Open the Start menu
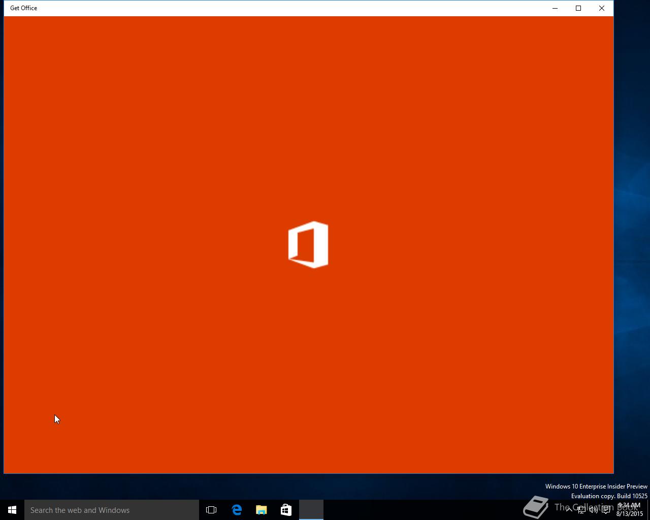650x520 pixels. 12,510
